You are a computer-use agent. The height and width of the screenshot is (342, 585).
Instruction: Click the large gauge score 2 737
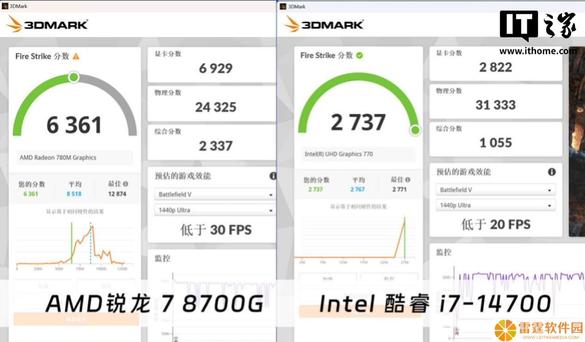coord(358,122)
